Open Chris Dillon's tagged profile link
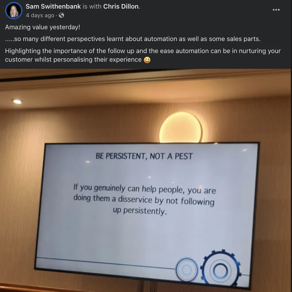 pyautogui.click(x=121, y=7)
